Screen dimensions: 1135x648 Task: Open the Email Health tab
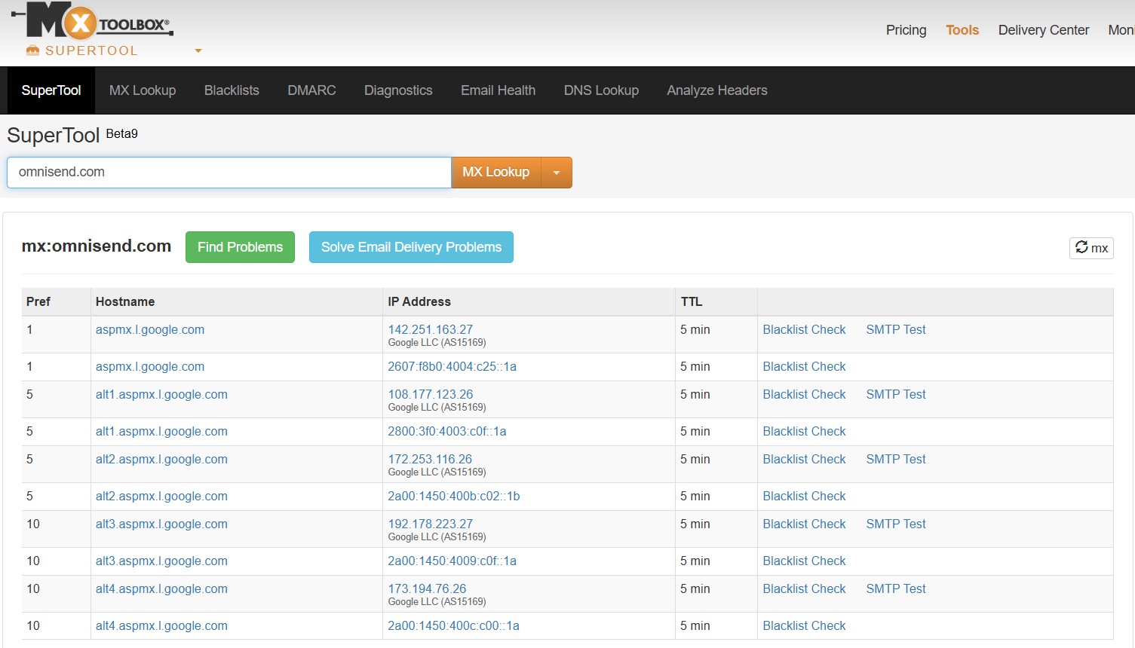coord(498,90)
